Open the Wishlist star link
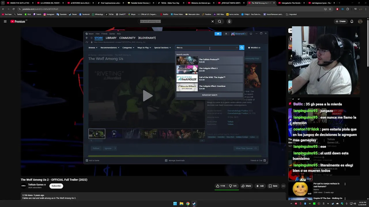The width and height of the screenshot is (369, 207). [x=254, y=48]
